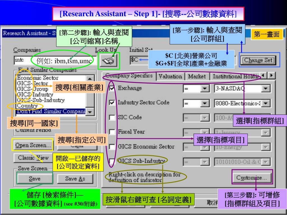Click into the Companies input field
The width and height of the screenshot is (287, 215).
55,60
